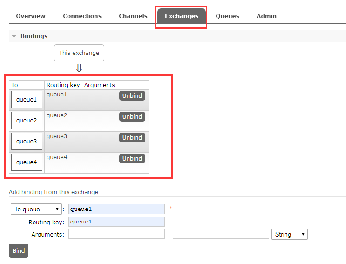Click the Routing key: form label
The image size is (346, 264).
click(47, 222)
